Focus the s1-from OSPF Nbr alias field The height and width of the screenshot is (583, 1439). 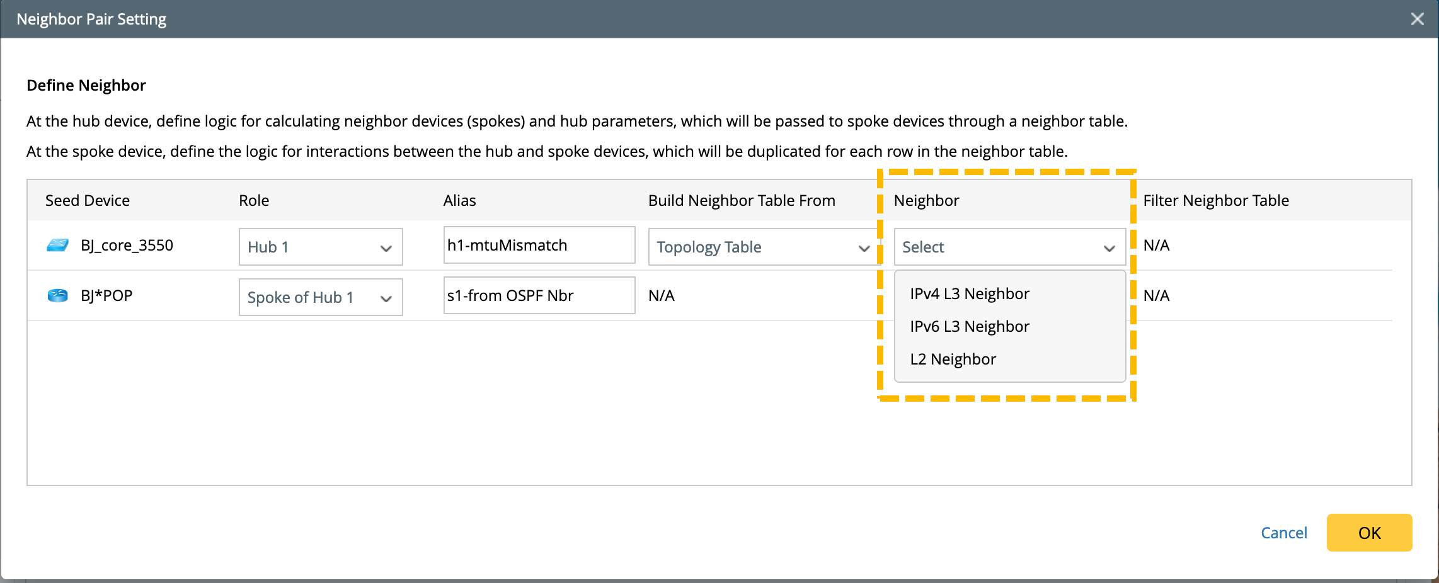pos(539,296)
